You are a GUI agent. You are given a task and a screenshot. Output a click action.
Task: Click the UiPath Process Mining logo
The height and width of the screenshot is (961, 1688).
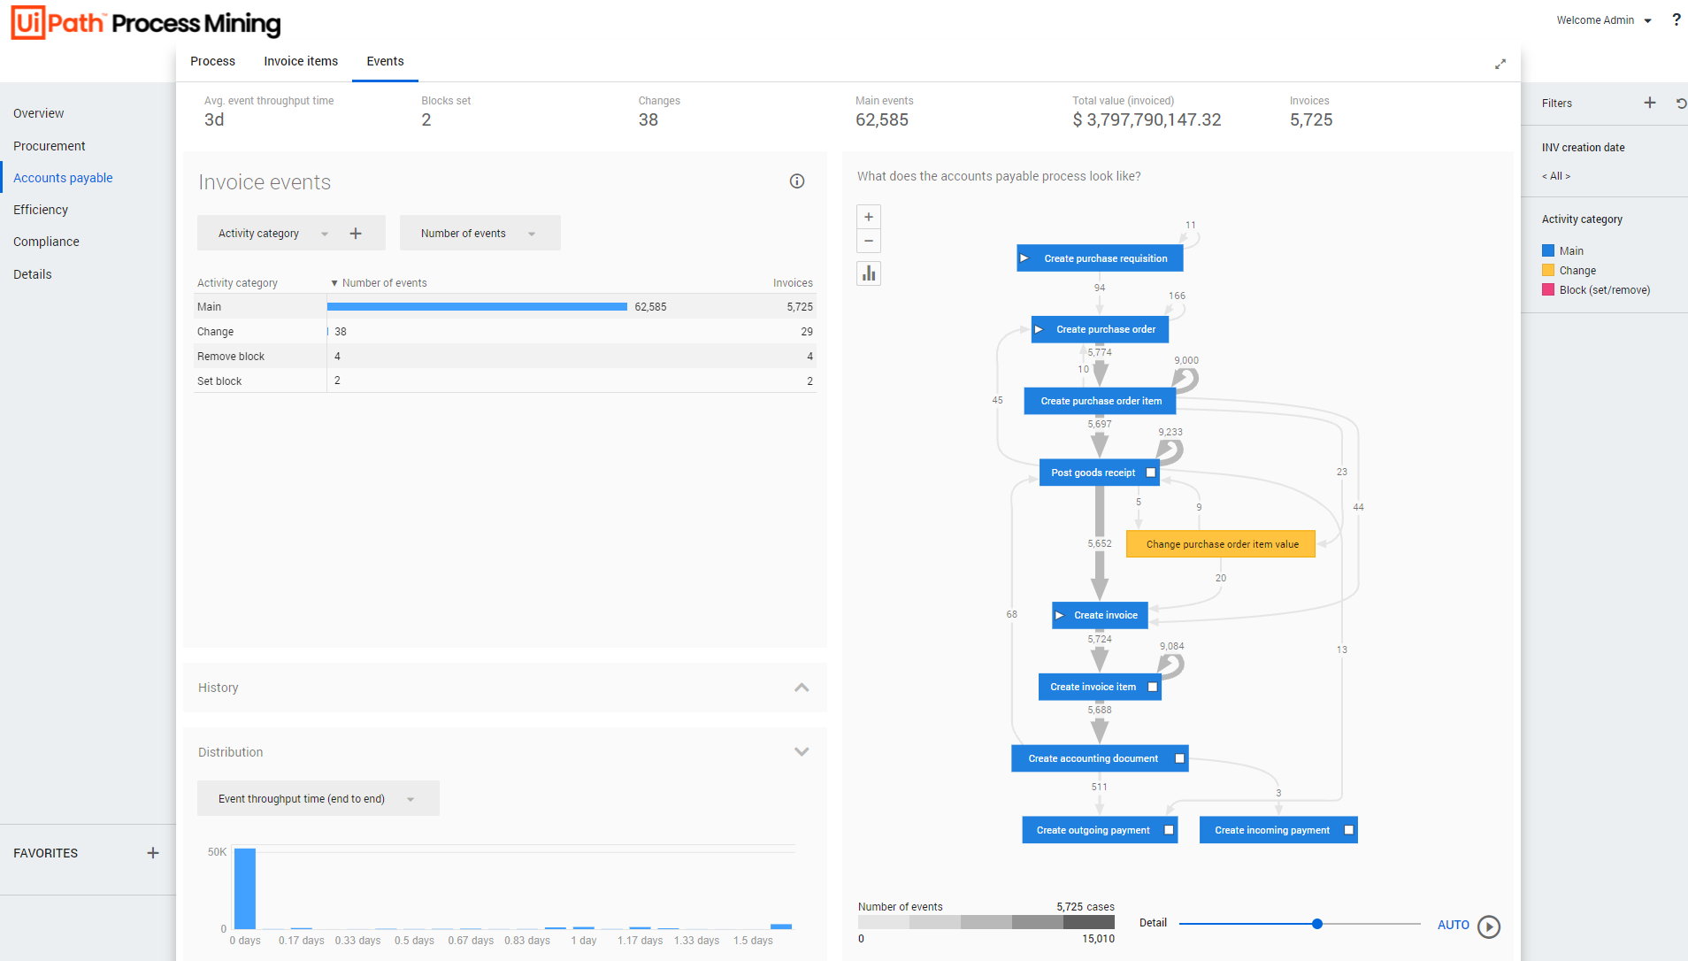pos(146,23)
